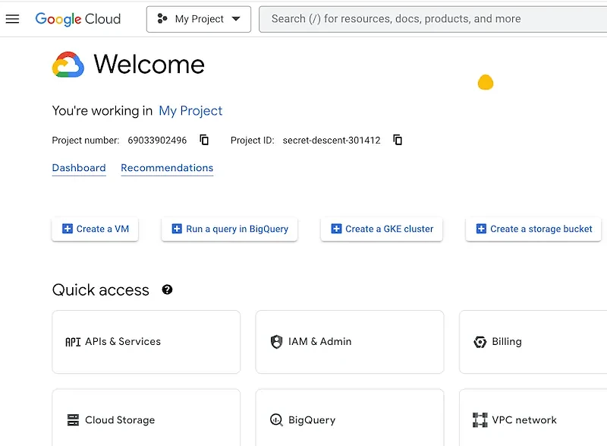The height and width of the screenshot is (446, 607).
Task: Focus the resources search field
Action: click(x=432, y=19)
